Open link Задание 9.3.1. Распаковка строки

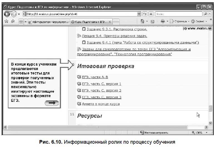click(x=117, y=29)
